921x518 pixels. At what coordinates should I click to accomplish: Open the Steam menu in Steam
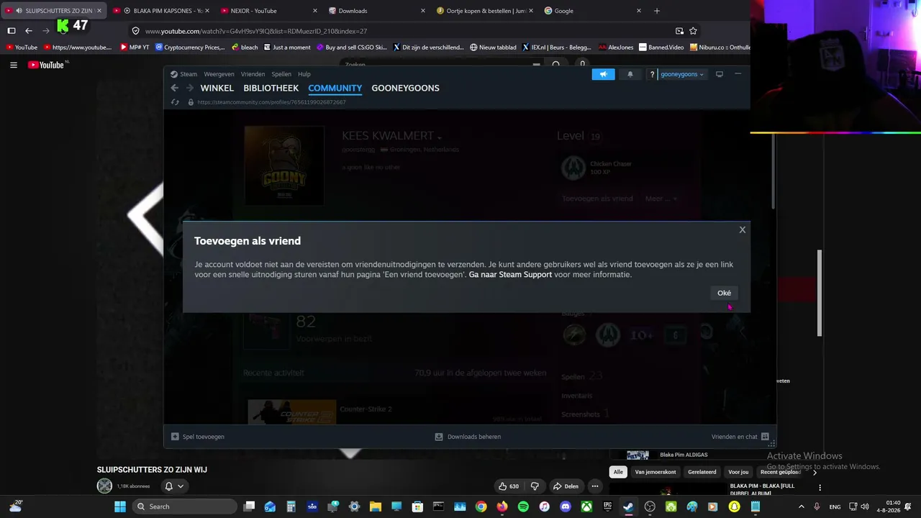coord(183,74)
